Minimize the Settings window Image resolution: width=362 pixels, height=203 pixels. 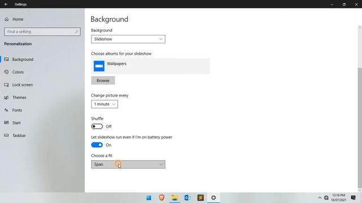(332, 4)
